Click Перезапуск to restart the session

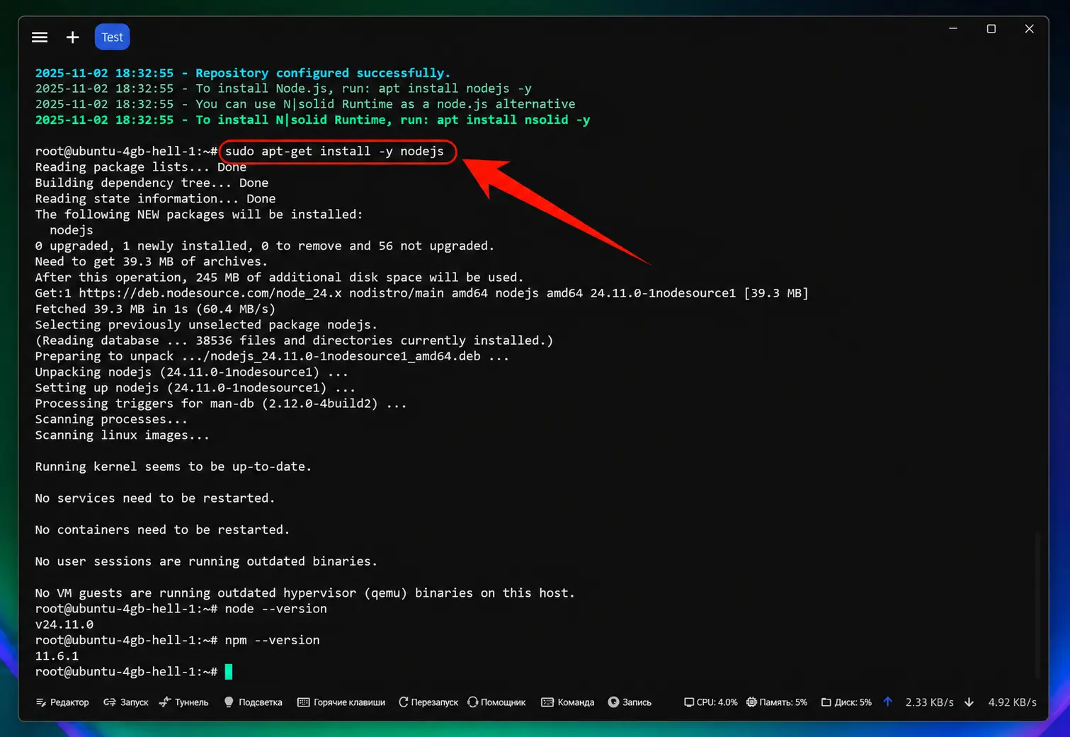tap(428, 702)
